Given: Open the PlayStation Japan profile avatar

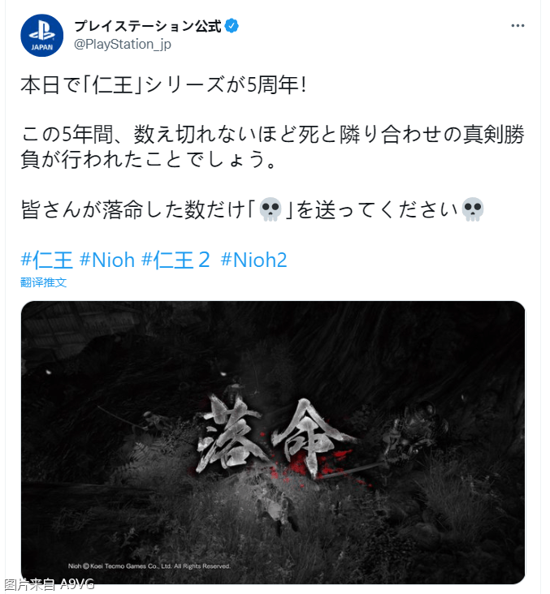Looking at the screenshot, I should (x=41, y=36).
